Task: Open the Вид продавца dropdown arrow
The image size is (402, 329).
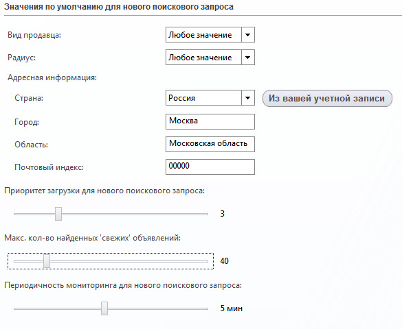Action: coord(247,35)
